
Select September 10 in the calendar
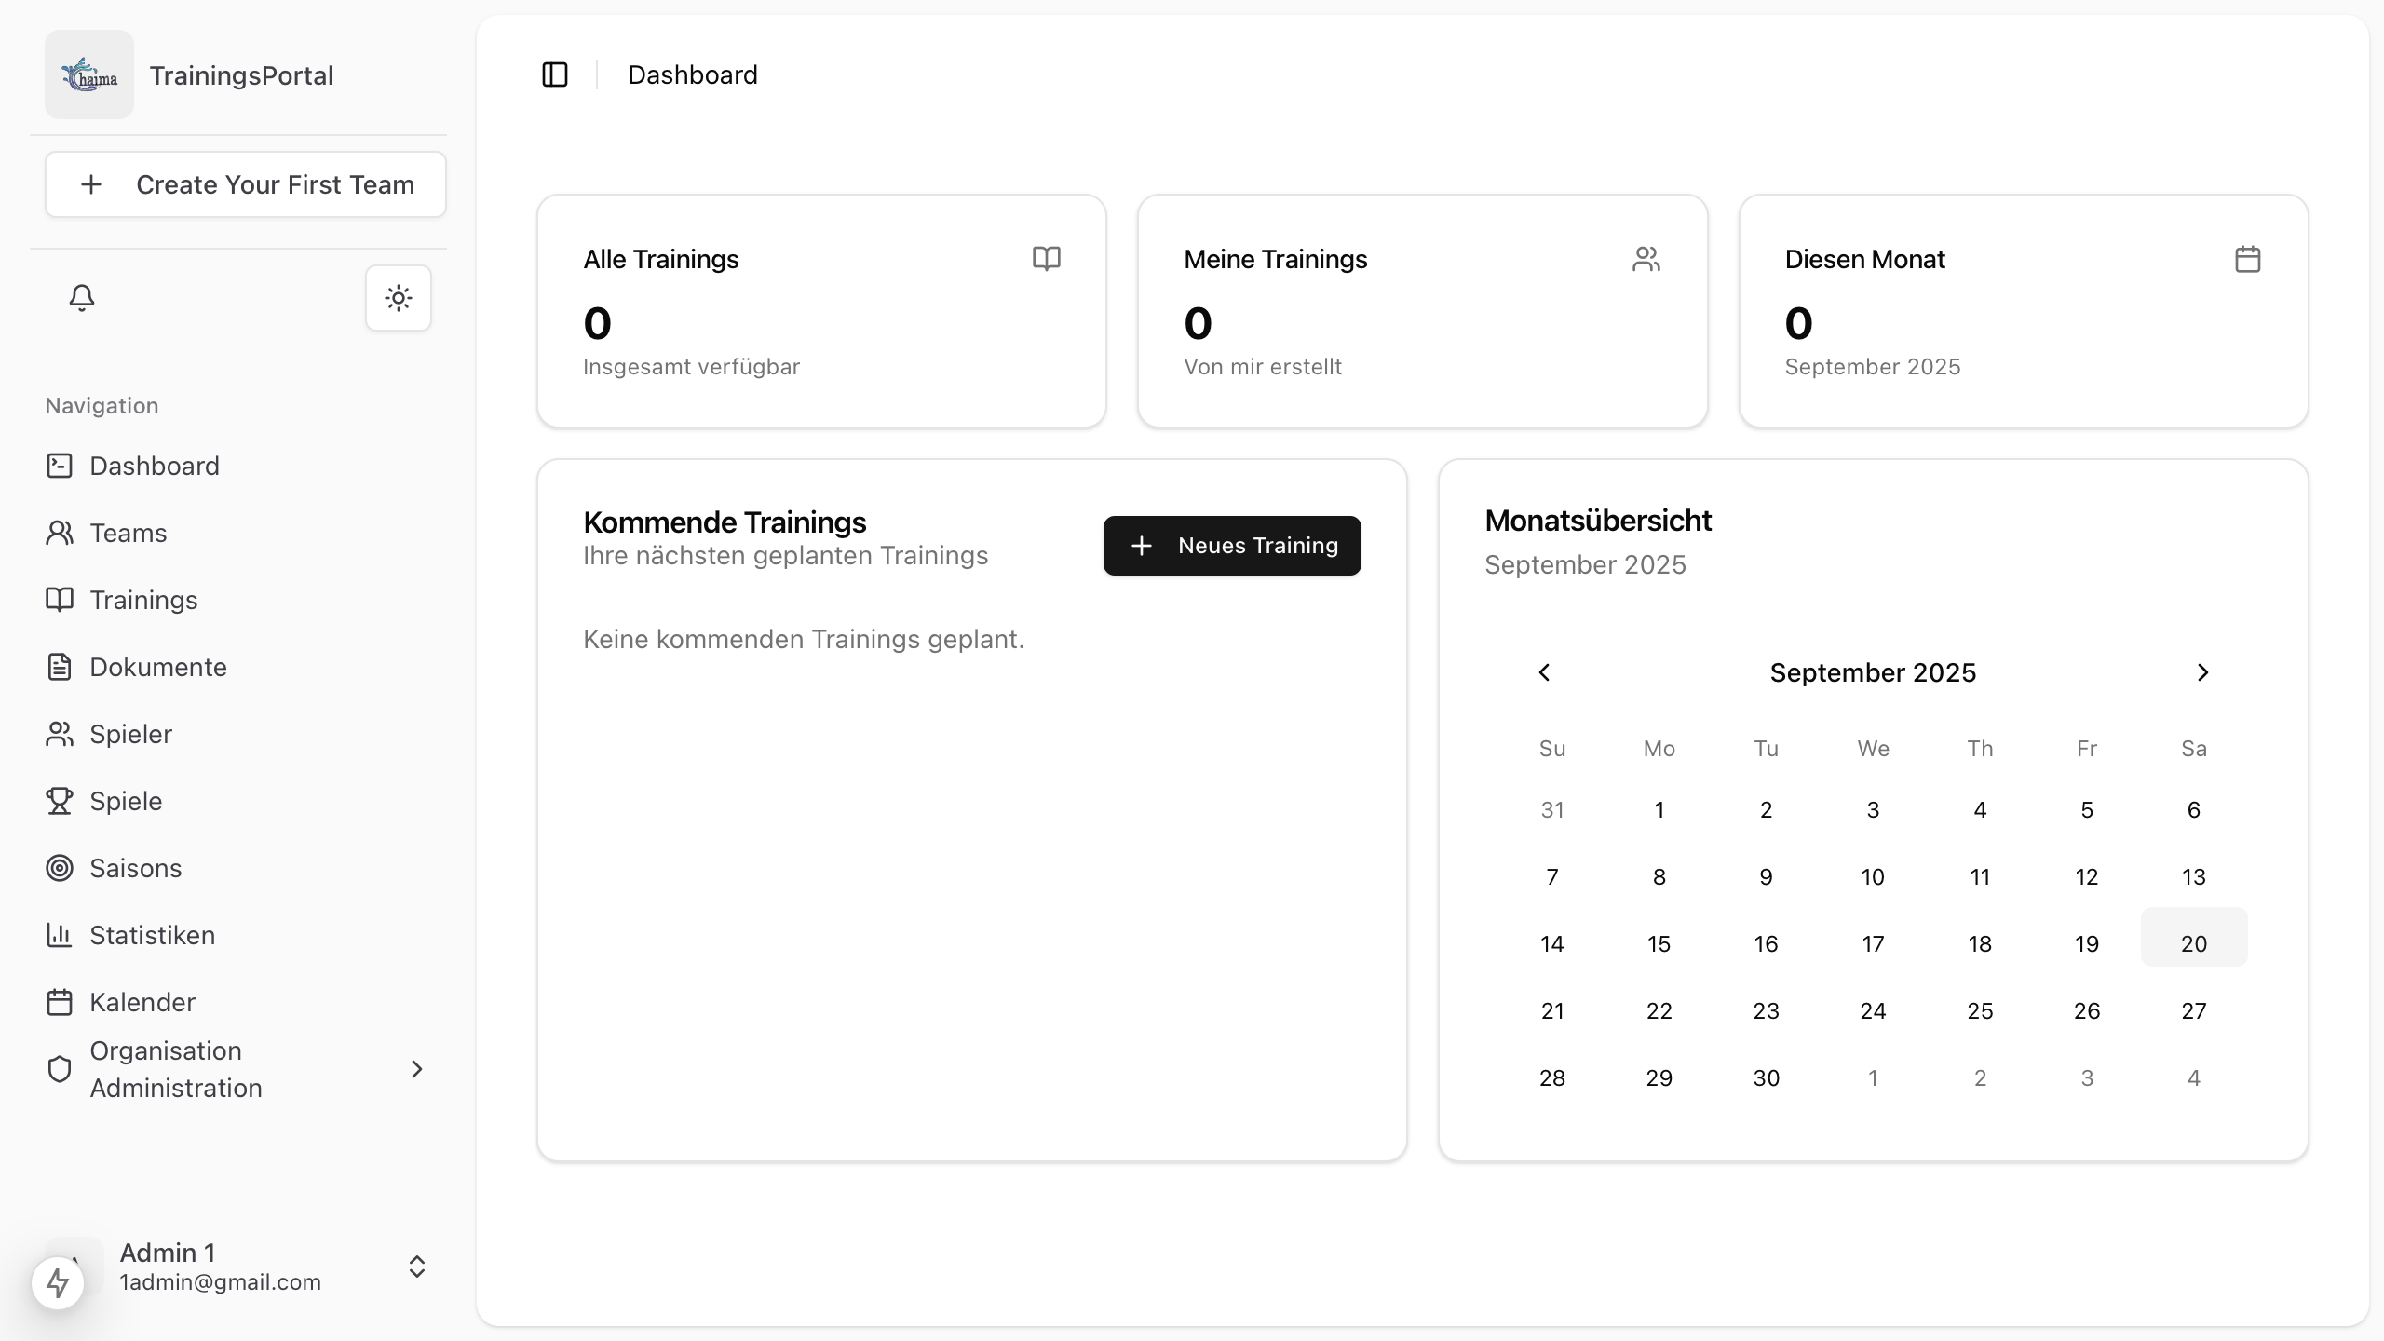[1873, 876]
